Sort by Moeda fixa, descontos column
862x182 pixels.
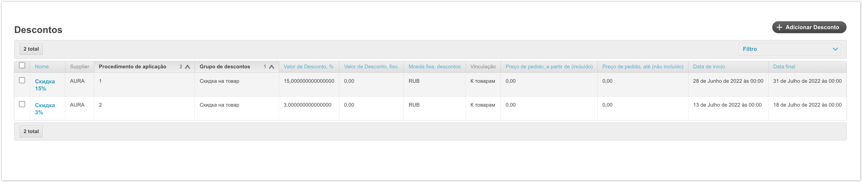434,67
